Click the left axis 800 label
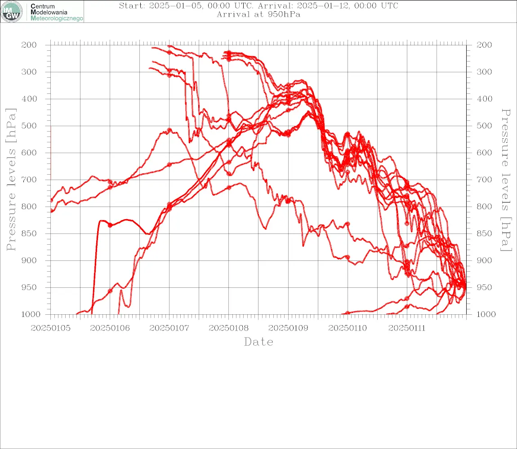The image size is (517, 449). 29,207
